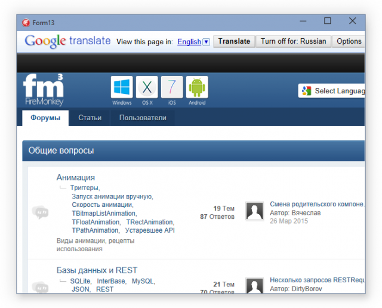The width and height of the screenshot is (382, 308).
Task: Click the Общие вопросы section header
Action: pos(193,151)
